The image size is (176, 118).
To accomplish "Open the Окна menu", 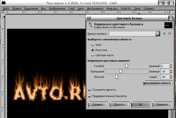I will click(x=137, y=8).
